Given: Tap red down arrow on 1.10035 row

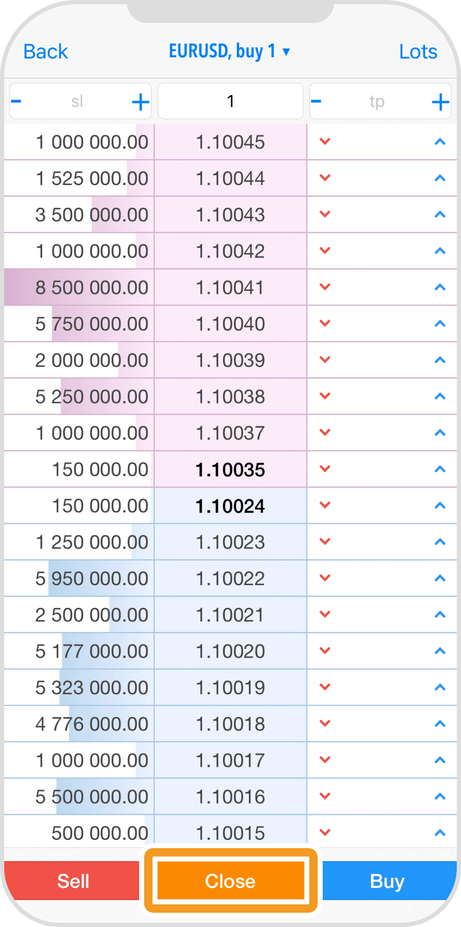Looking at the screenshot, I should (325, 469).
